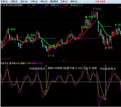Open the 港股期货 menu
121x107 pixels.
(x=54, y=1)
